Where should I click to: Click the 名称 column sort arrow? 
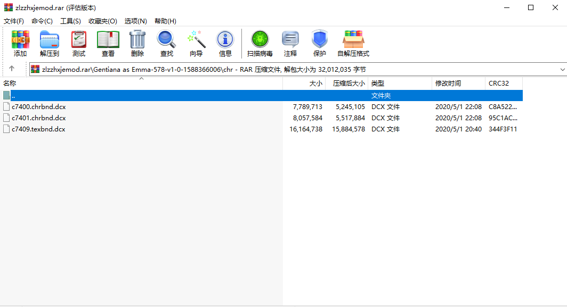(x=141, y=78)
